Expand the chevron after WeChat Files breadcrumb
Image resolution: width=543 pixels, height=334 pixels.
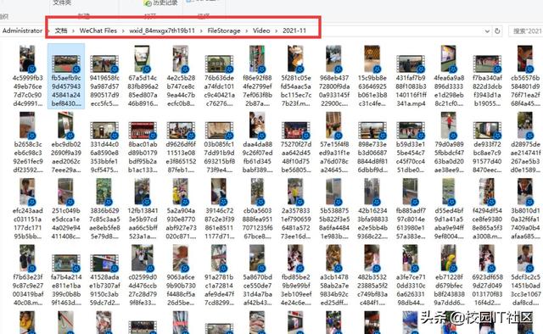[x=123, y=31]
